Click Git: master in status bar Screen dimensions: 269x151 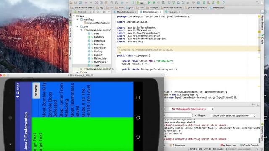(218, 149)
